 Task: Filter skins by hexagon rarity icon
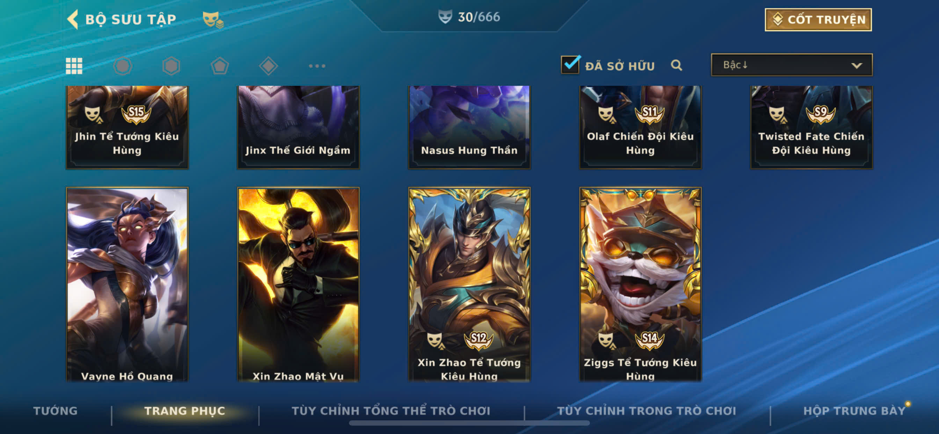coord(171,66)
